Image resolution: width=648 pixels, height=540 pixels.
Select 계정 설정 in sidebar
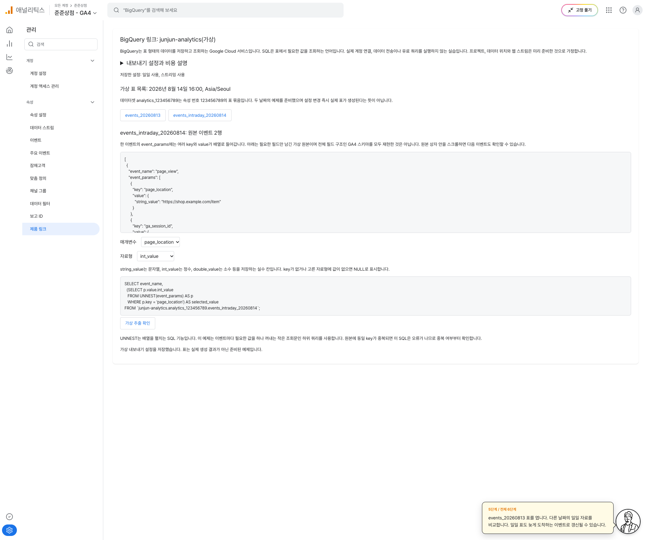pos(61,73)
